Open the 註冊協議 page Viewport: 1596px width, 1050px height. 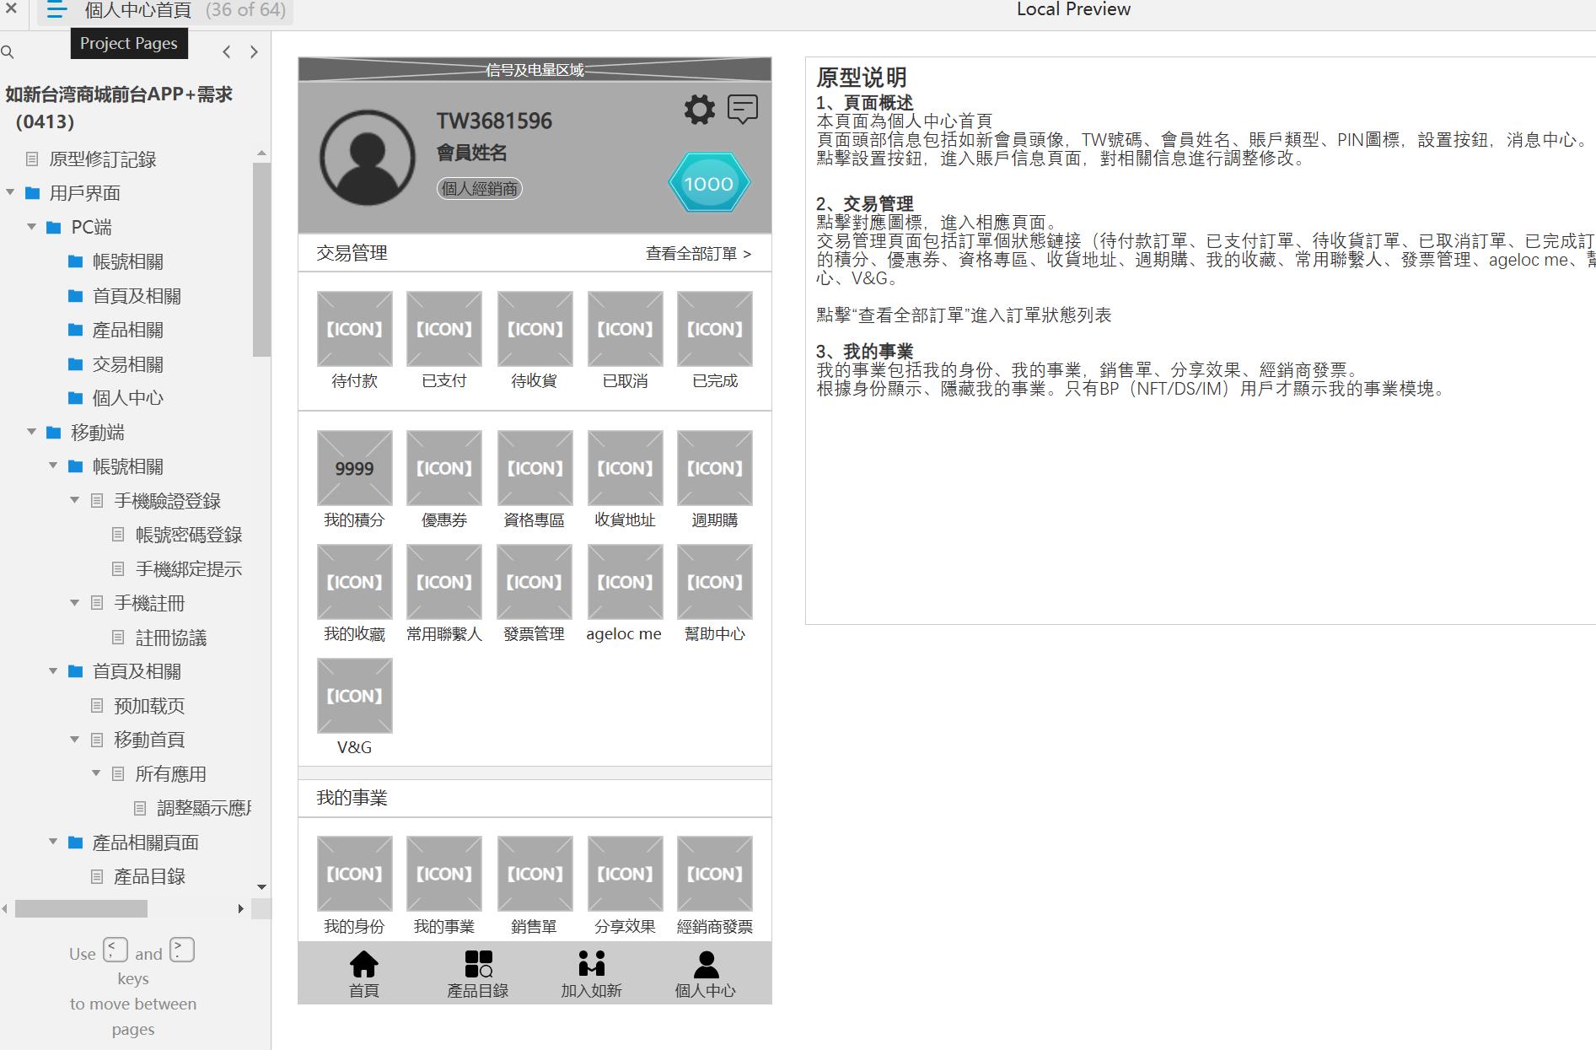170,638
